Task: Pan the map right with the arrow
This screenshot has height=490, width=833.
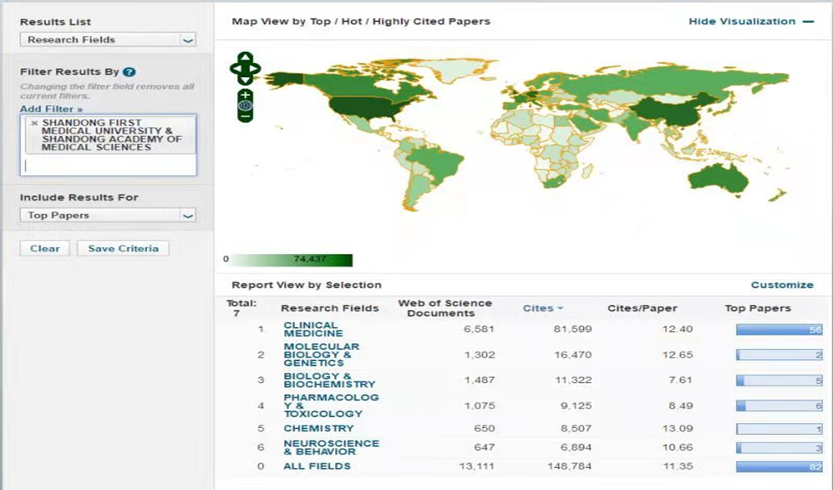Action: click(256, 68)
